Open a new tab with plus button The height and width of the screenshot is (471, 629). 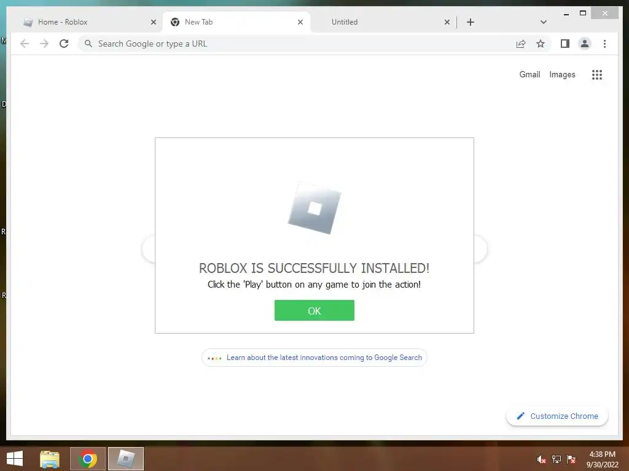(471, 22)
